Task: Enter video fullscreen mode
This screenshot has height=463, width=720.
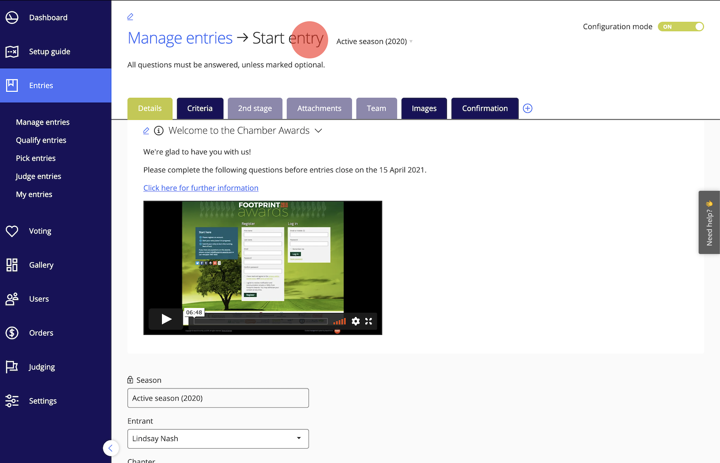Action: (x=369, y=321)
